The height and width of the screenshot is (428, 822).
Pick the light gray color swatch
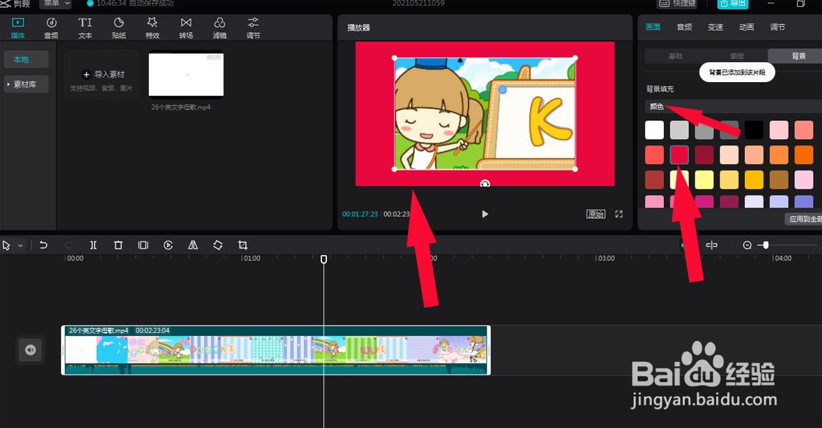[x=679, y=130]
